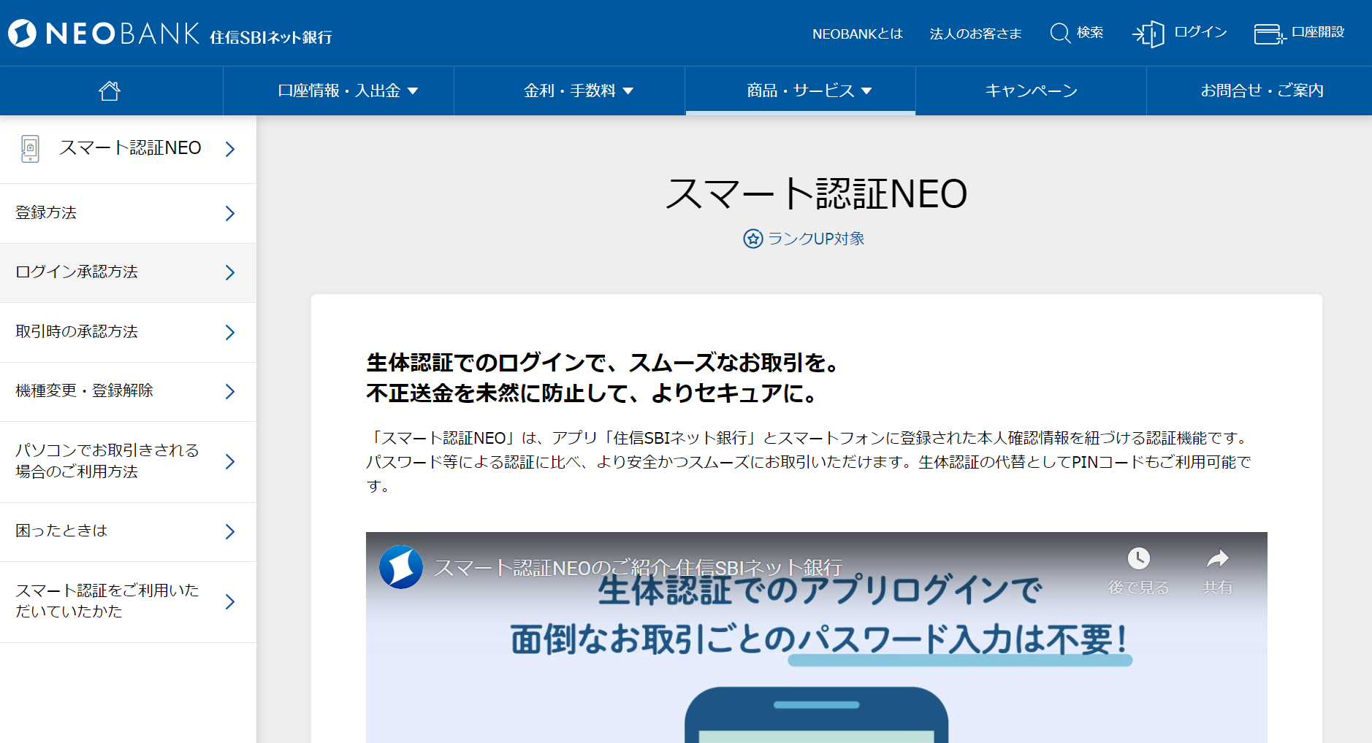Click 後で見る label on video

[1138, 588]
